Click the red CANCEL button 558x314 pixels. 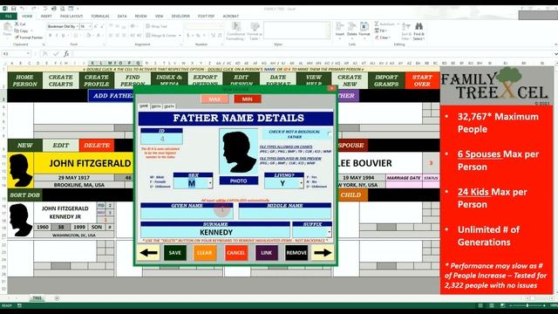236,253
